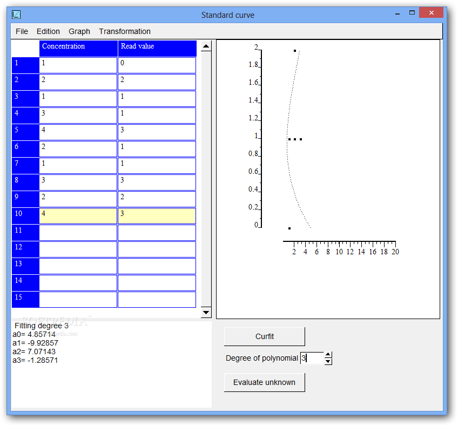
Task: Click the empty Concentration cell in row 13
Action: tap(78, 266)
